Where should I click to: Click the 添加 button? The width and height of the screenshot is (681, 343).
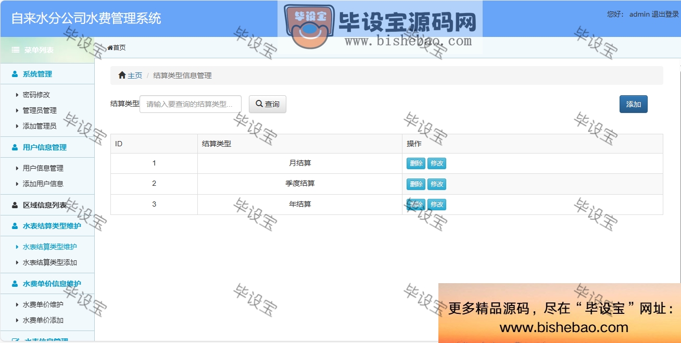[x=634, y=104]
